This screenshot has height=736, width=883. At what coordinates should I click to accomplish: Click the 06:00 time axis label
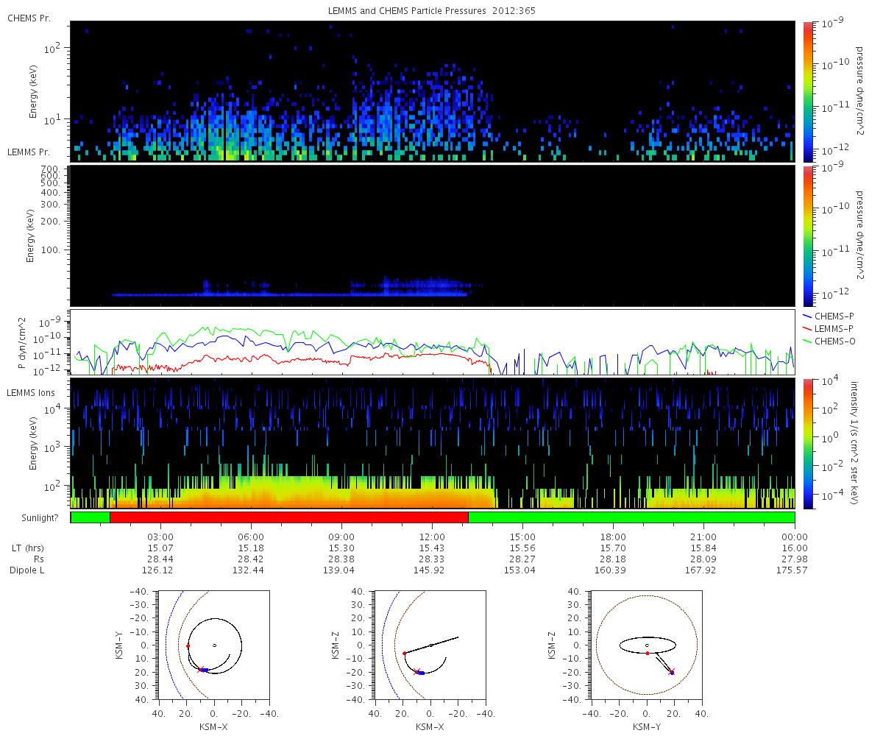[251, 537]
